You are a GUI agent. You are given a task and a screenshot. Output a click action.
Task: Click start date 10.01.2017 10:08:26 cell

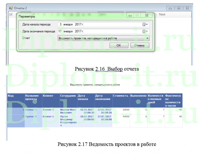(x=86, y=111)
